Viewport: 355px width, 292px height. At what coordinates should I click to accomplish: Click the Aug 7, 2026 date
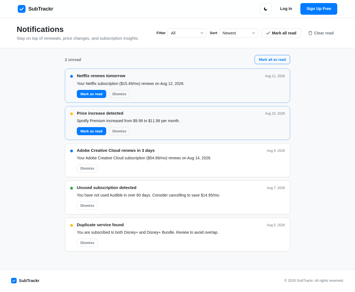pos(276,188)
